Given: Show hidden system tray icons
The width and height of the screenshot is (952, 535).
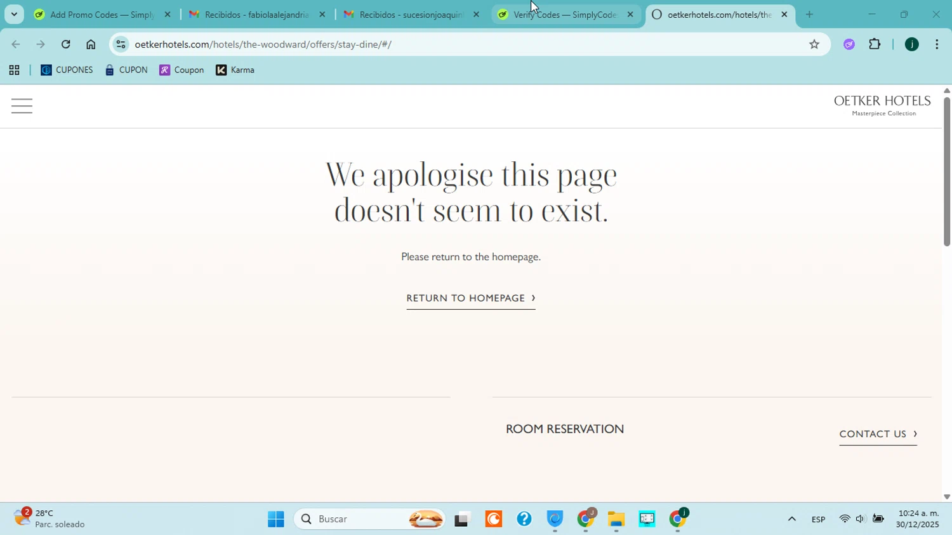Looking at the screenshot, I should click(791, 519).
